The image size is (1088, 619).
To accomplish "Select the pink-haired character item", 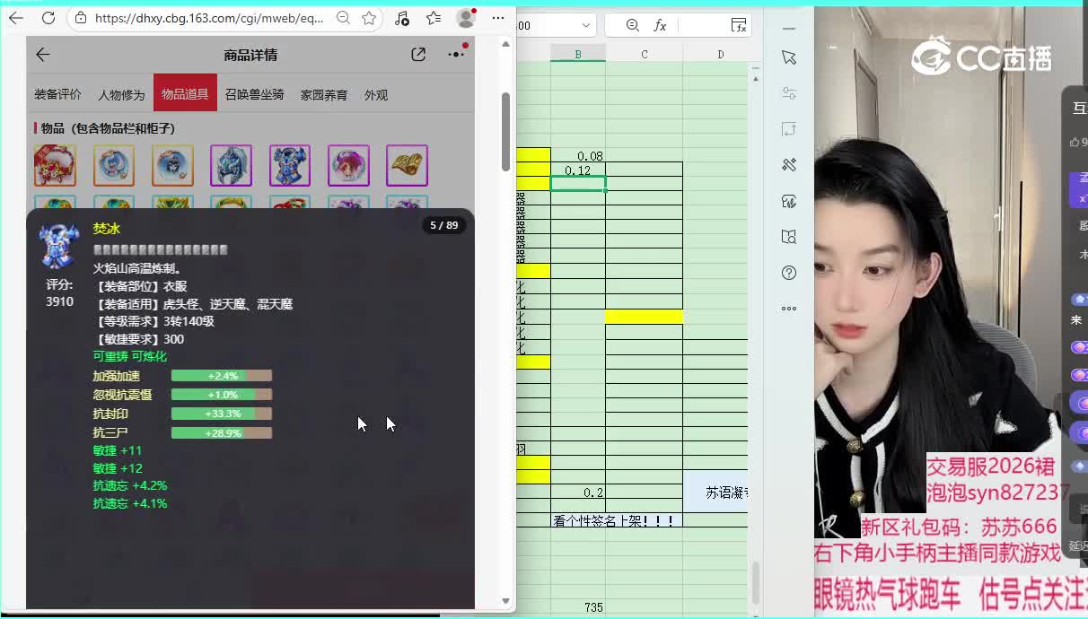I will click(348, 166).
